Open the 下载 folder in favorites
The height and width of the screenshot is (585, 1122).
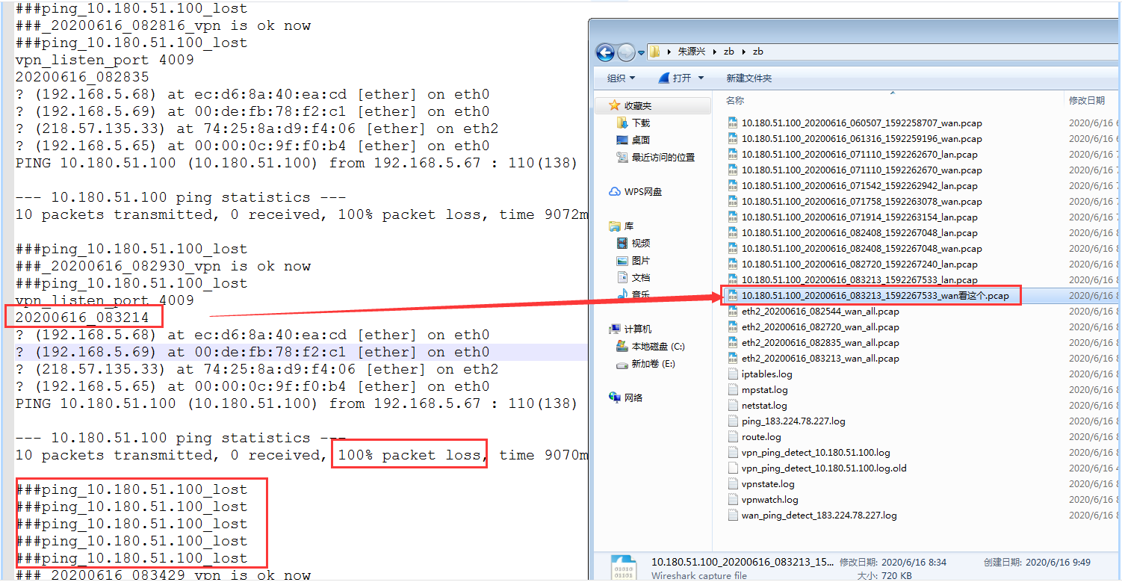coord(640,123)
